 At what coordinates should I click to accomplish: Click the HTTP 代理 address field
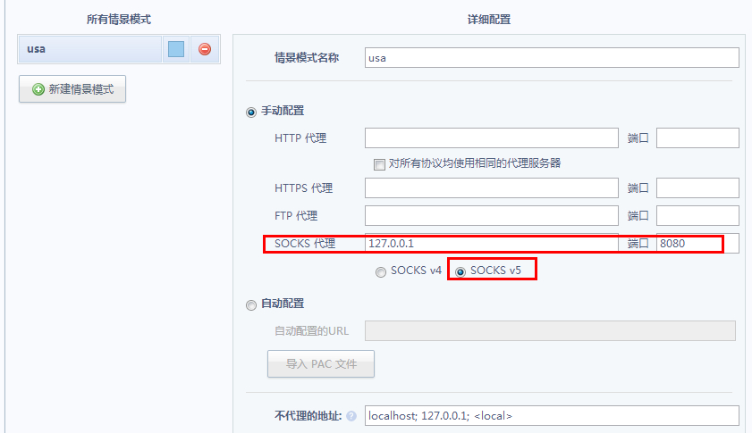pos(492,138)
